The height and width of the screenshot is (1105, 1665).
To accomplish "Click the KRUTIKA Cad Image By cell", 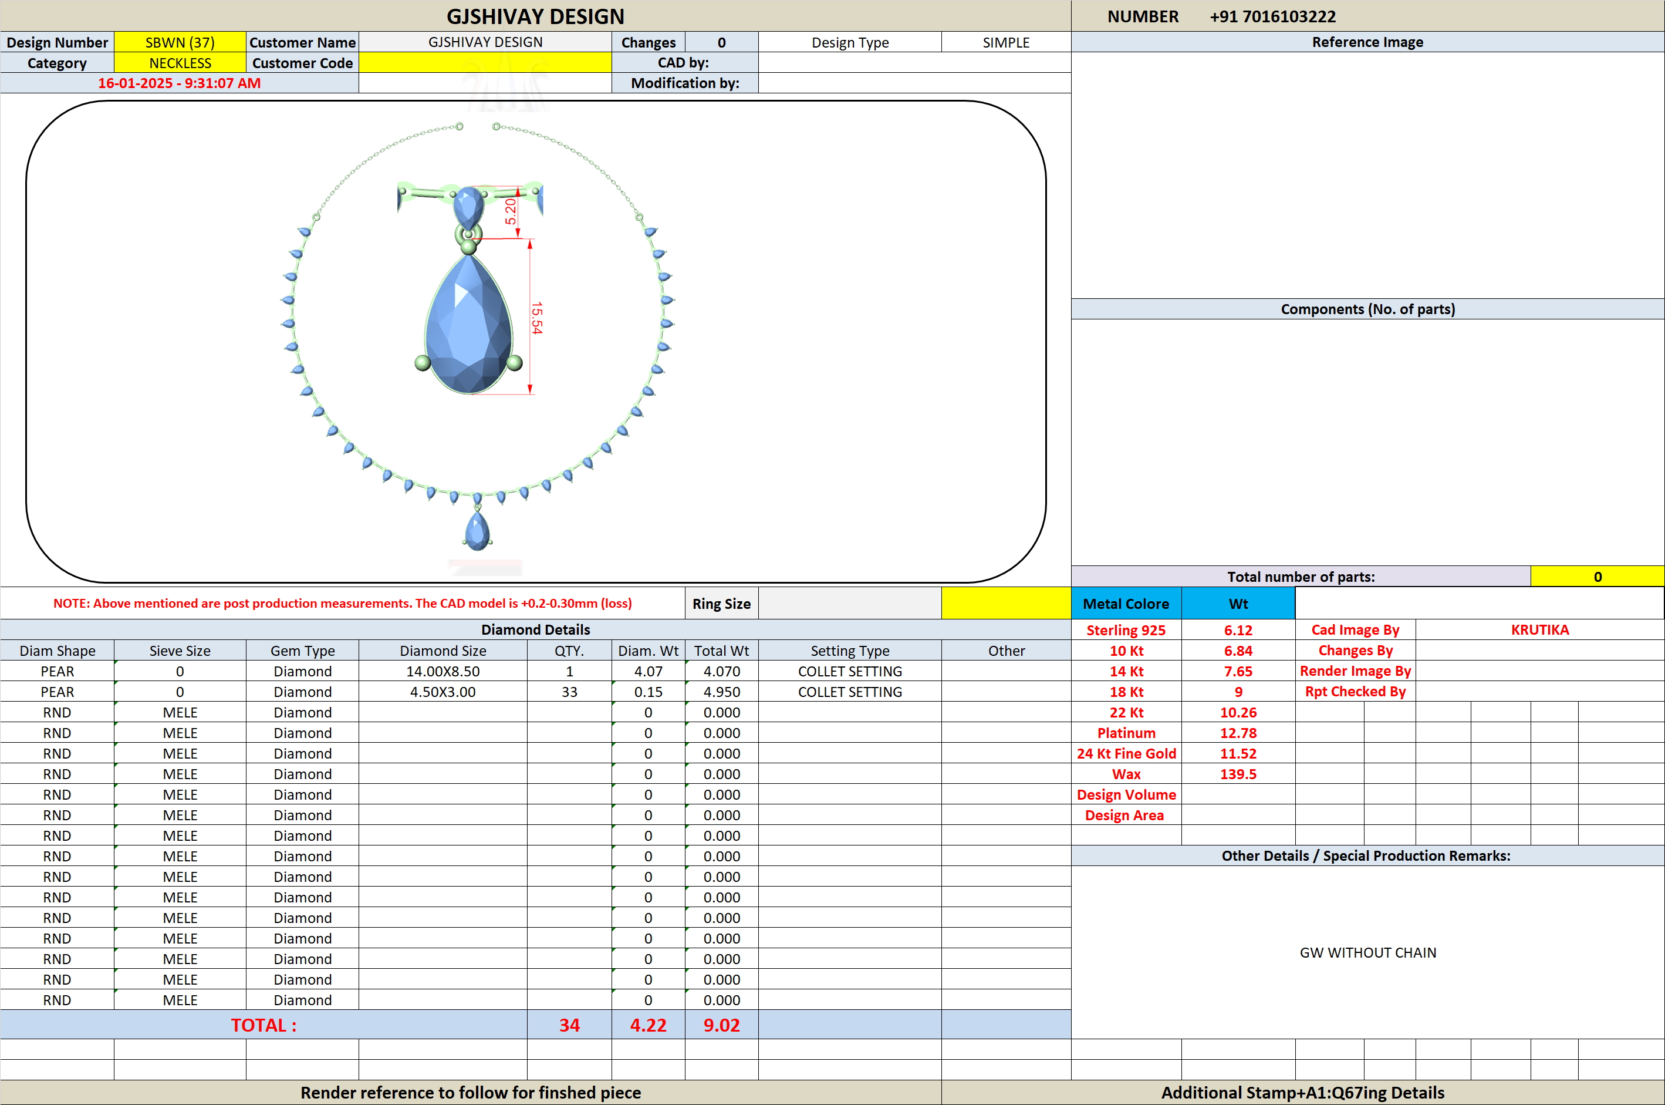I will click(x=1539, y=629).
